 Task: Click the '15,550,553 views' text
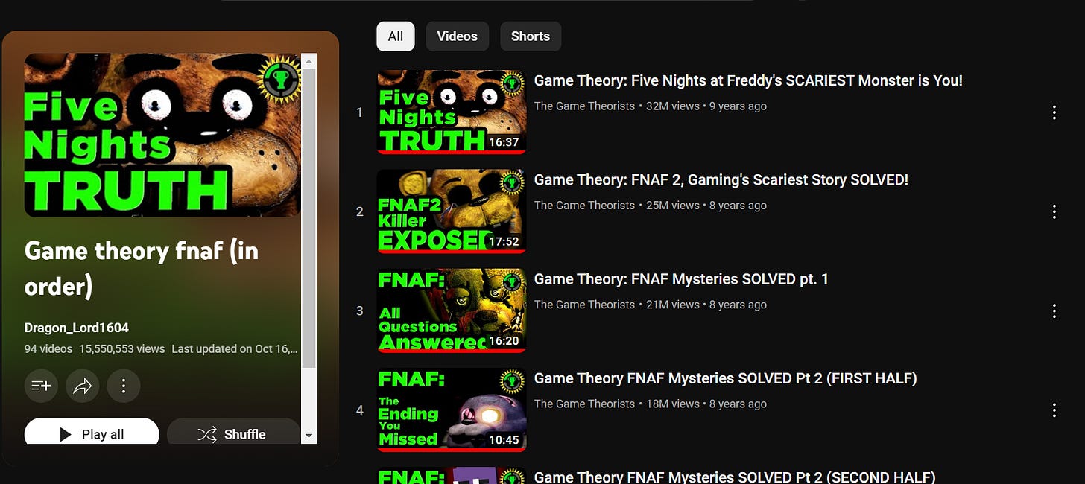122,348
